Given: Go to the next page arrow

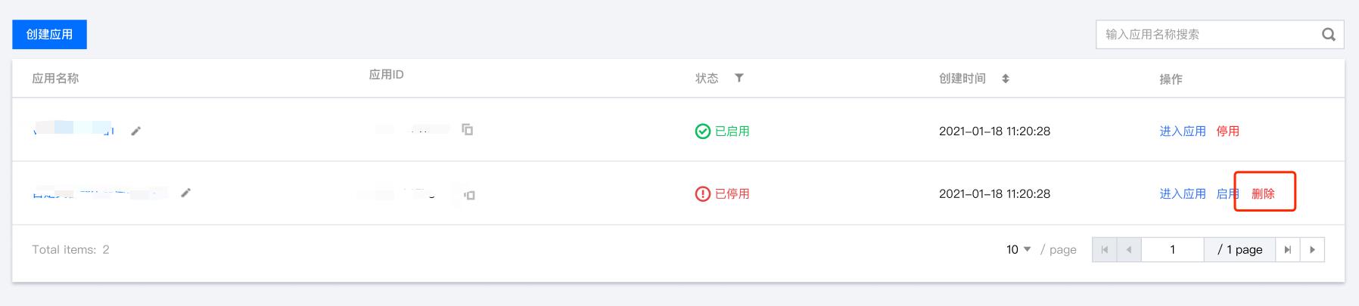Looking at the screenshot, I should [x=1312, y=249].
